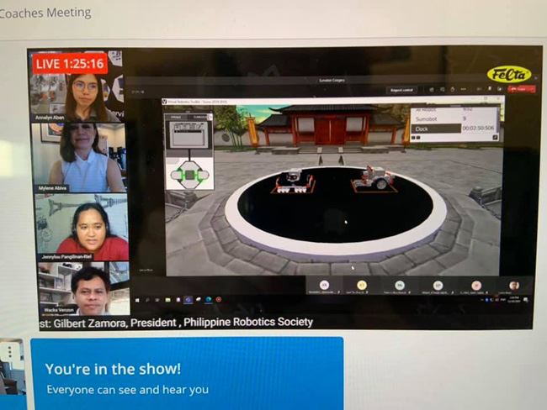The image size is (547, 410).
Task: Click the Clock row in simulator panel
Action: coord(454,129)
